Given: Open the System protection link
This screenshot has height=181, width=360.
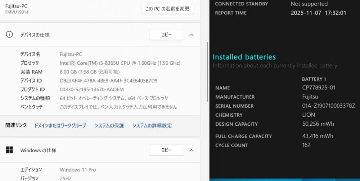Looking at the screenshot, I should (x=109, y=125).
